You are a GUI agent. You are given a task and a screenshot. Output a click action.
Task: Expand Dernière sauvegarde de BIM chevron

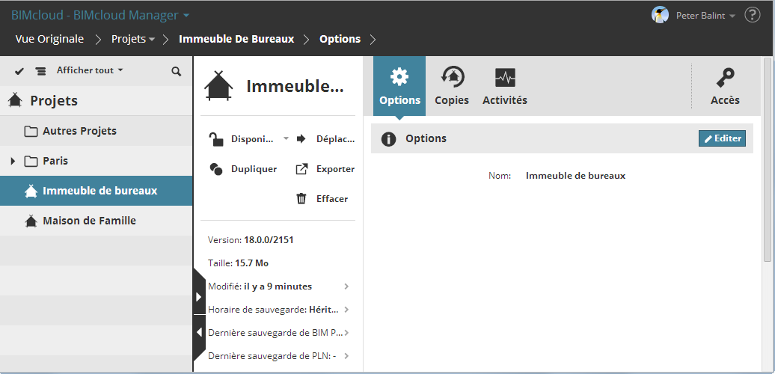point(347,333)
